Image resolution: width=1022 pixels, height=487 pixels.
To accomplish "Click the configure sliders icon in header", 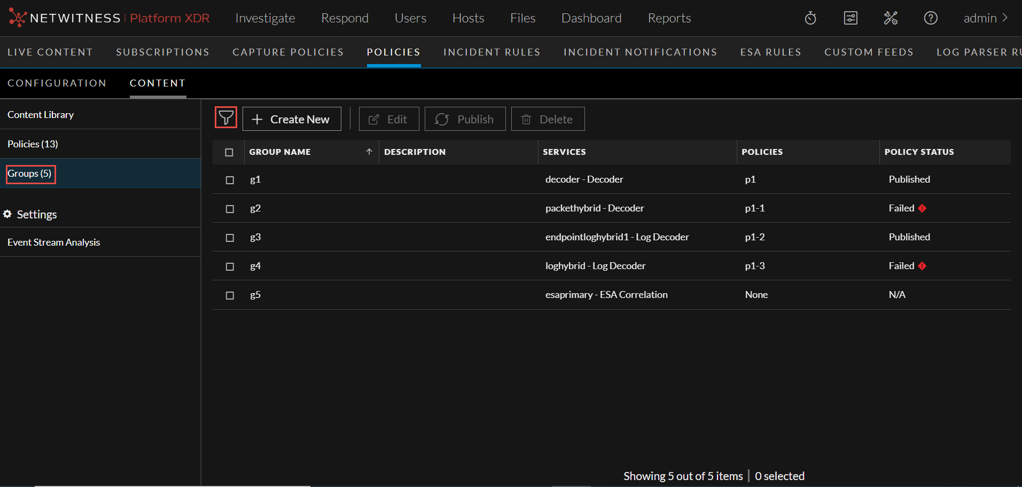I will [x=851, y=18].
